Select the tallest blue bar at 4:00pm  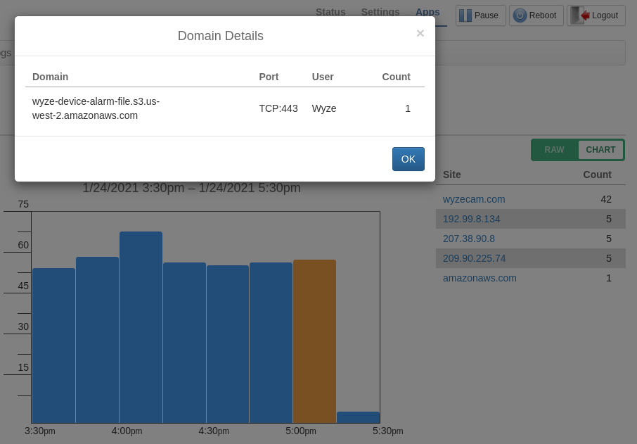point(141,327)
